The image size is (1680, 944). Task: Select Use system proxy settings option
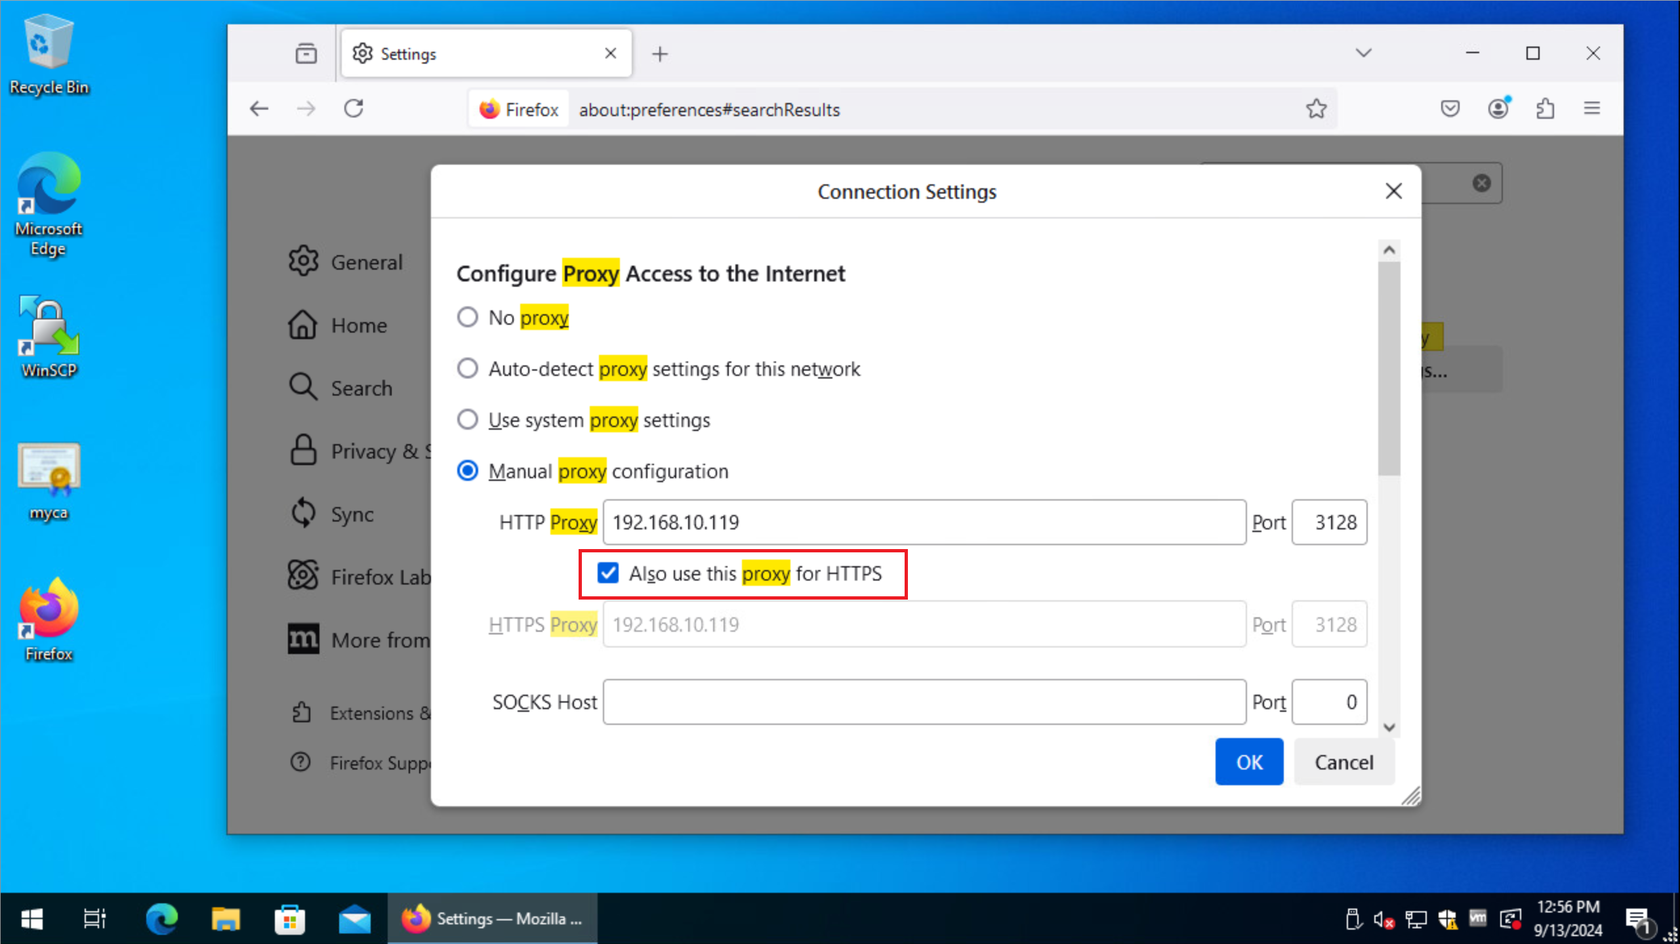(467, 419)
